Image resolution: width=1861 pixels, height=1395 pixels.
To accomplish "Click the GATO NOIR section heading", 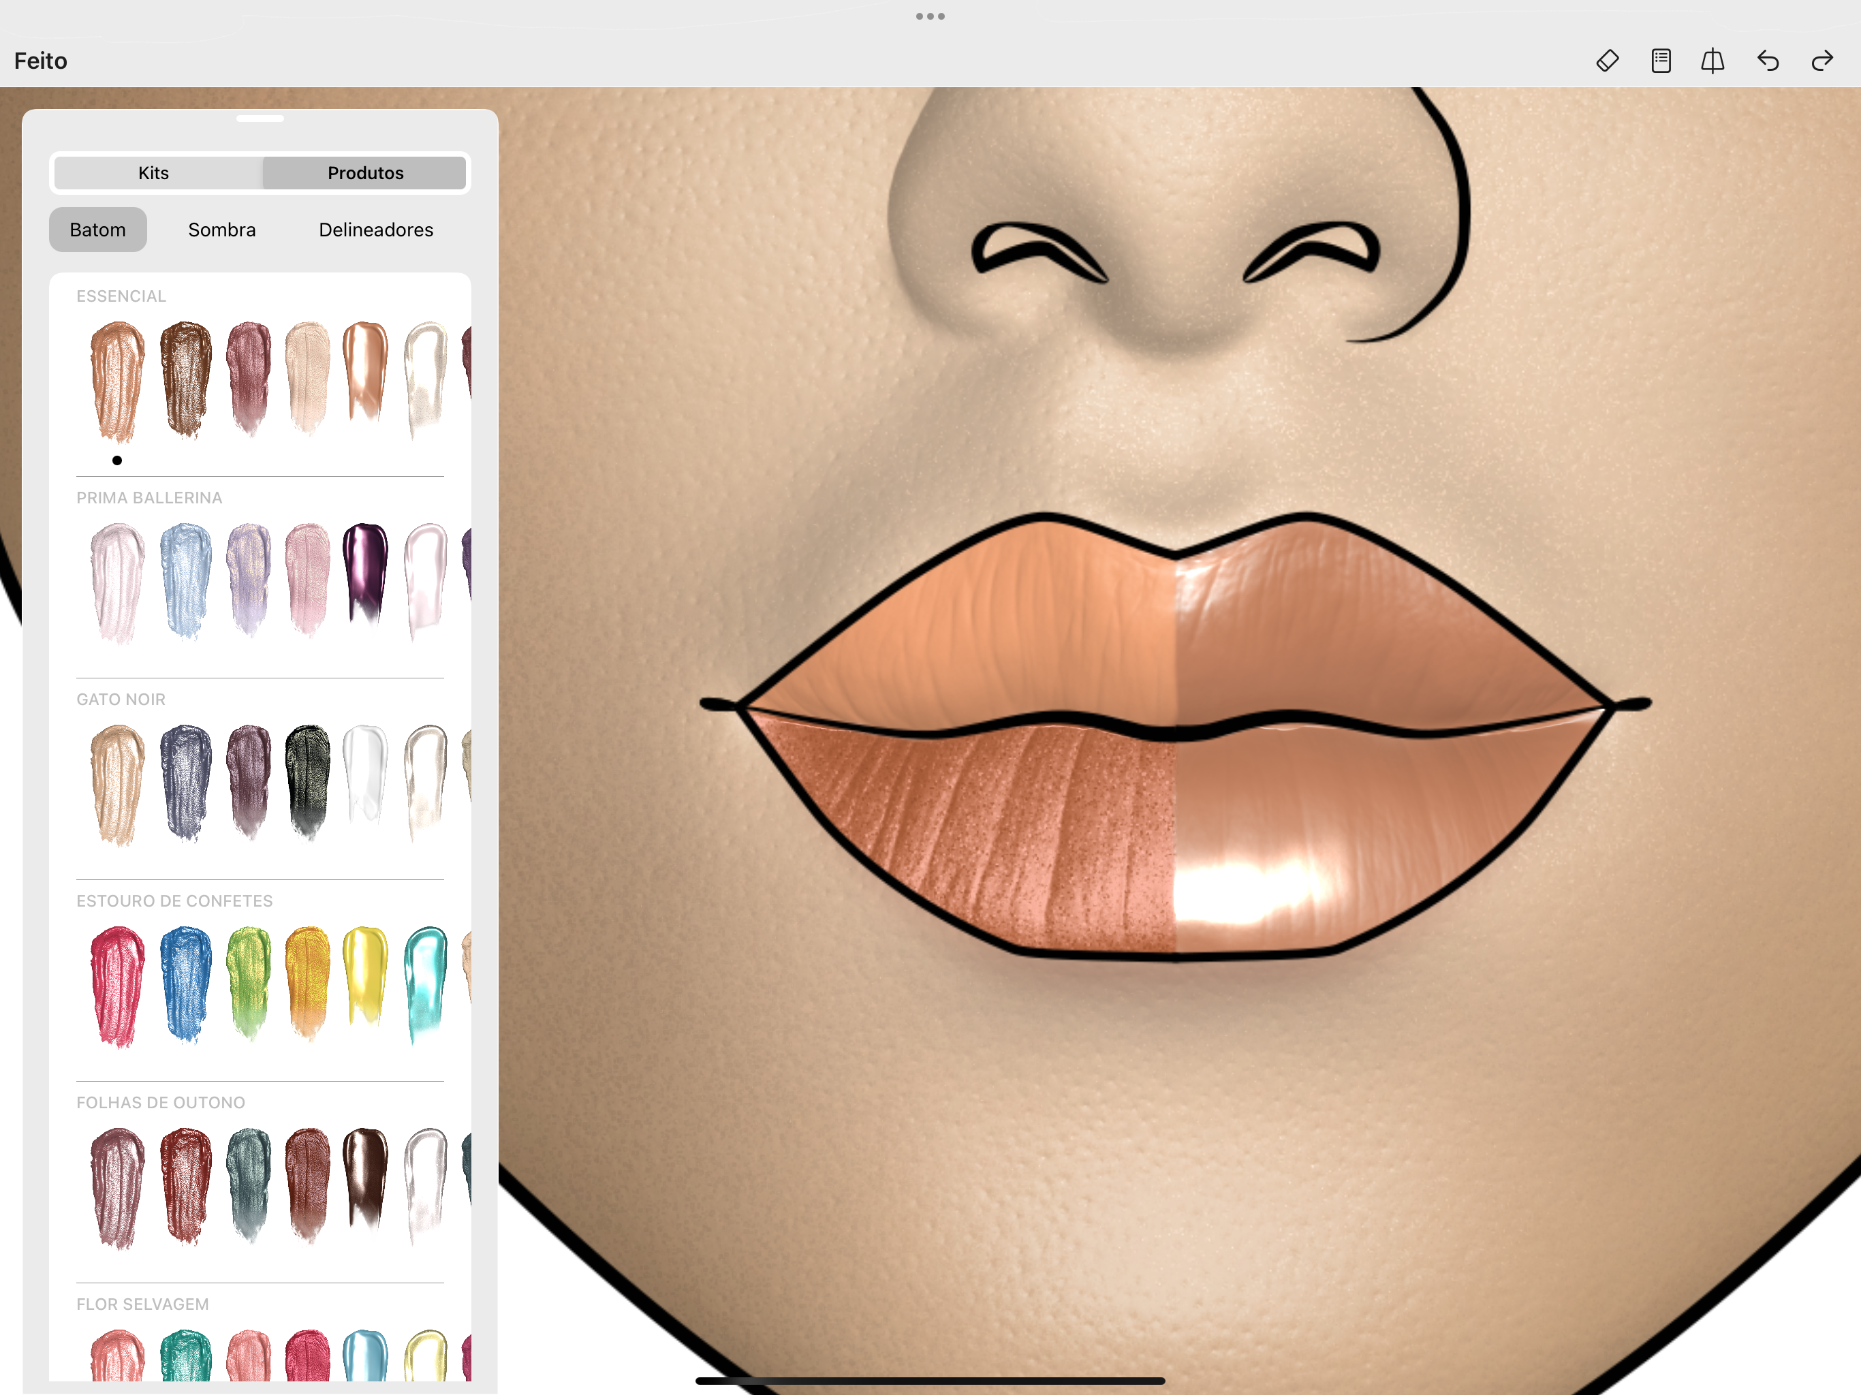I will 121,699.
